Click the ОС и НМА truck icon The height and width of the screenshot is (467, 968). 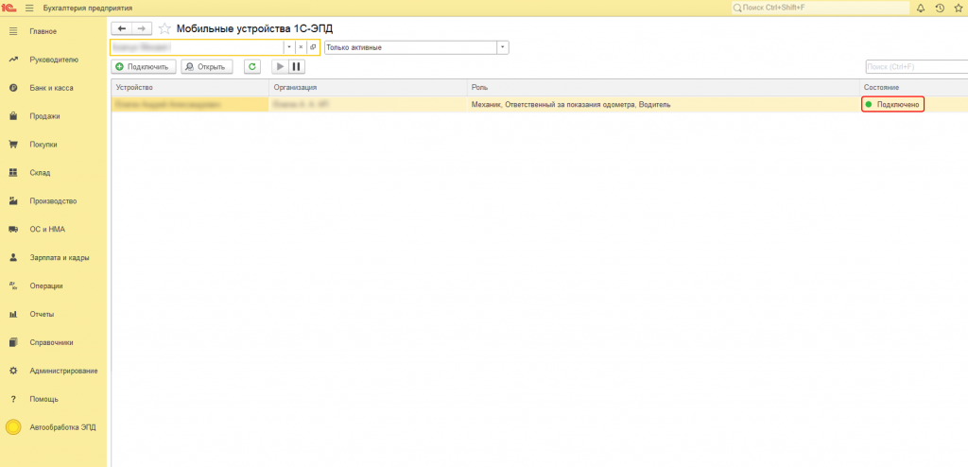click(x=13, y=229)
